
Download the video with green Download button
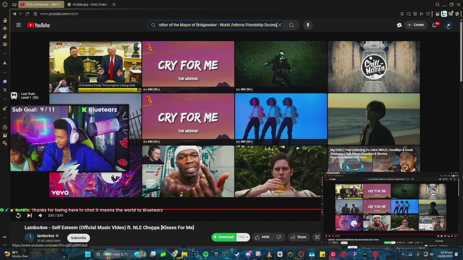coord(224,237)
